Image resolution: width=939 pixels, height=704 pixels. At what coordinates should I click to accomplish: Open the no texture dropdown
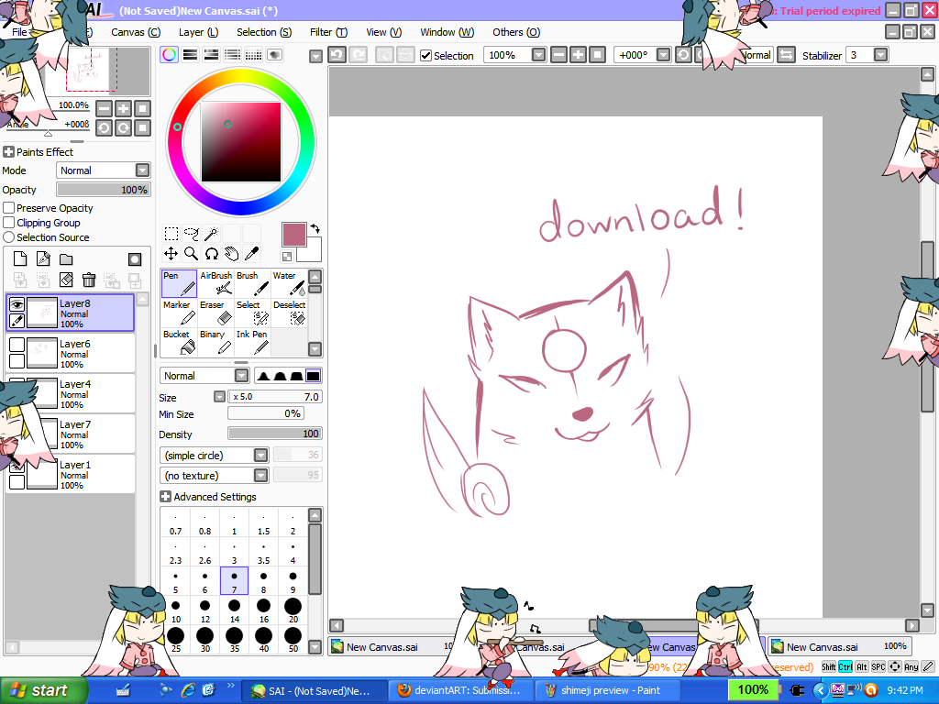pos(260,476)
